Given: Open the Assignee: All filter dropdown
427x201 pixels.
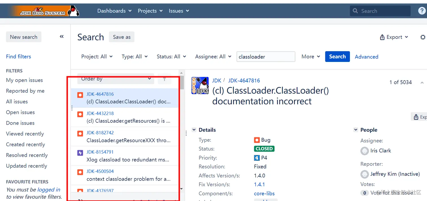Looking at the screenshot, I should [x=213, y=57].
